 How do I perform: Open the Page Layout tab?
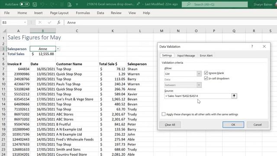[x=59, y=13]
